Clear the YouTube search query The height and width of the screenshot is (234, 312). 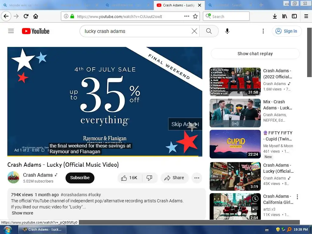click(194, 31)
